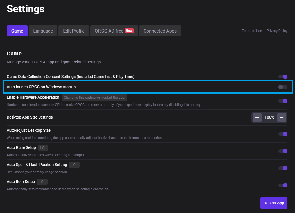295x213 pixels.
Task: Click the LOL tag beside Auto Spell & Flash
Action: (x=74, y=165)
